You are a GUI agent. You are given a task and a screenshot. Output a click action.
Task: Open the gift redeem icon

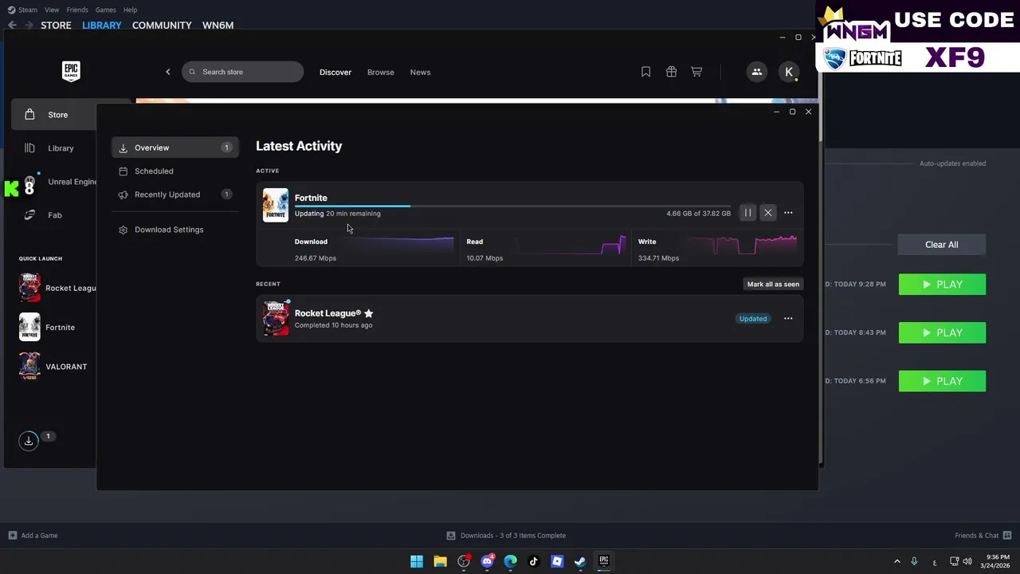(x=671, y=72)
